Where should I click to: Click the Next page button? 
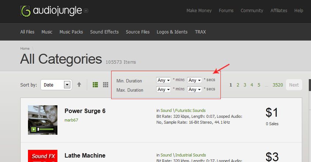click(x=294, y=85)
